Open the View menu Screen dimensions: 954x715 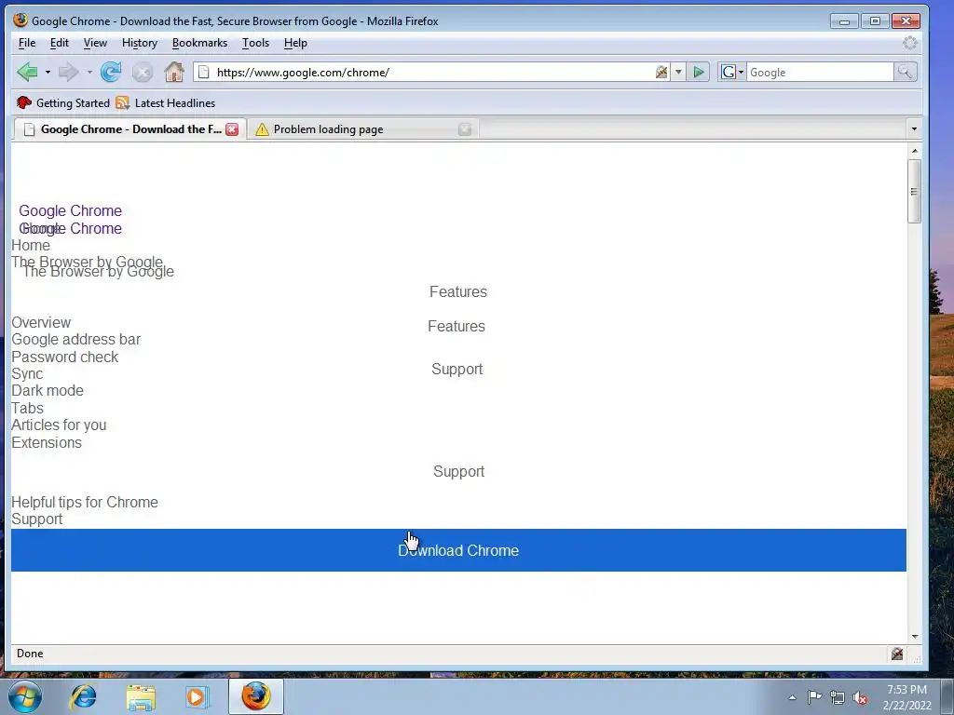pyautogui.click(x=95, y=43)
